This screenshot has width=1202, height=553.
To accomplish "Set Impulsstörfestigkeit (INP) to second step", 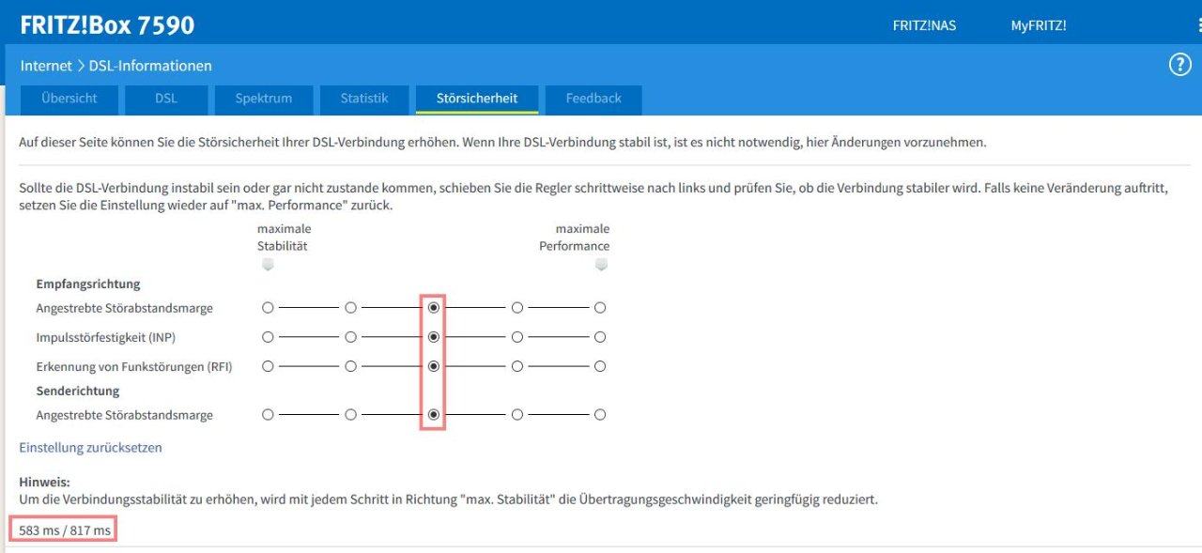I will click(x=350, y=336).
